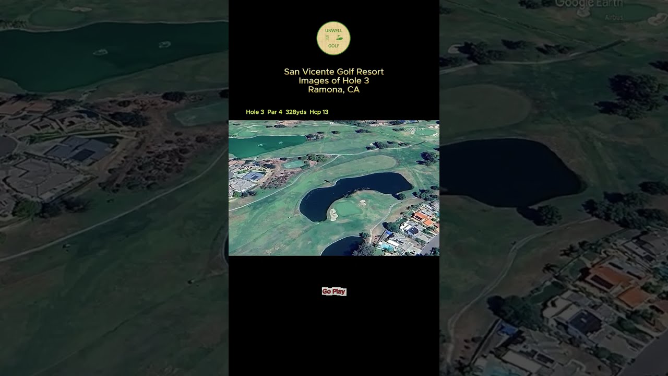This screenshot has height=376, width=668.
Task: Click the 'Images of Hole 3' text
Action: click(x=334, y=80)
